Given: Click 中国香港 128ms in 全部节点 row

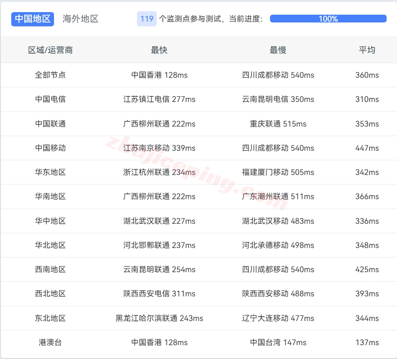Looking at the screenshot, I should (159, 75).
